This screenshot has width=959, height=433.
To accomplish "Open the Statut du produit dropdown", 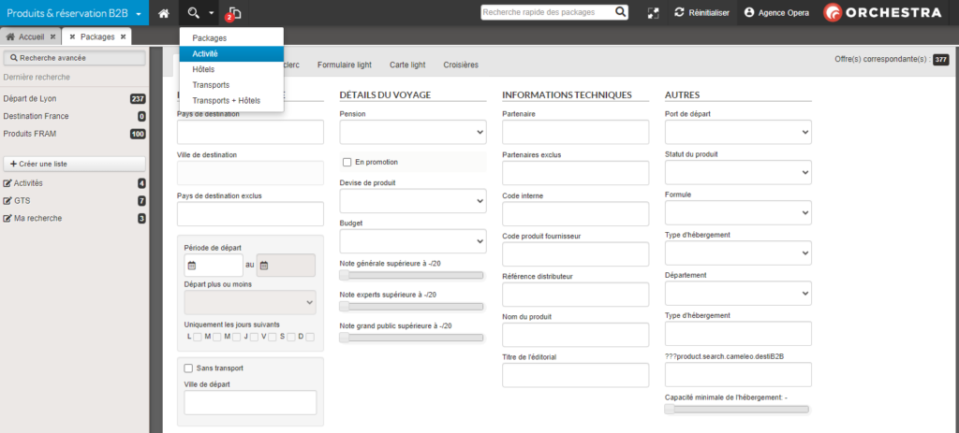I will point(738,173).
